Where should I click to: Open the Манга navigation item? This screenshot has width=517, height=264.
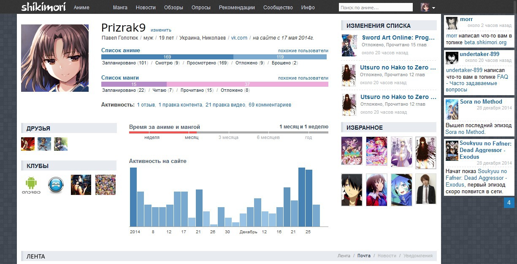(x=120, y=8)
